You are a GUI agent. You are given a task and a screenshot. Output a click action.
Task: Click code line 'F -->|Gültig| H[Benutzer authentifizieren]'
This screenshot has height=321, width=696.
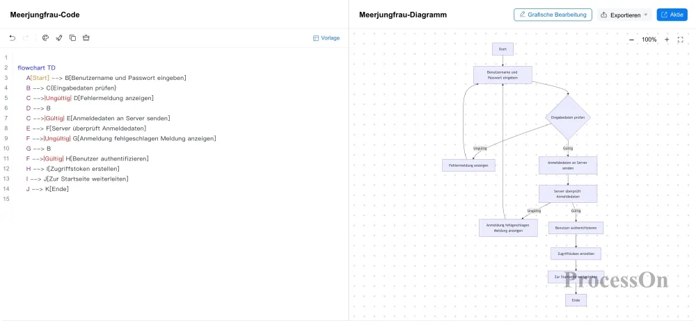click(x=87, y=158)
